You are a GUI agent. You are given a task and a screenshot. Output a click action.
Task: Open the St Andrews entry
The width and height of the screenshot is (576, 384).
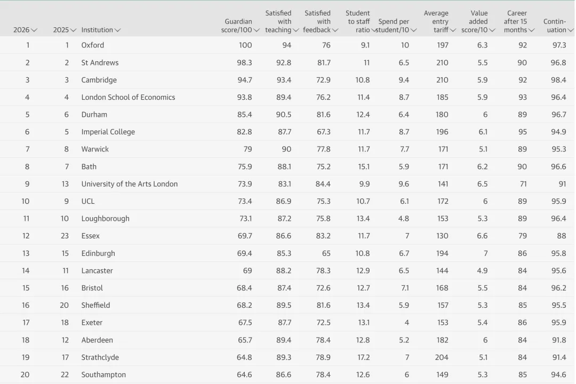click(x=100, y=62)
